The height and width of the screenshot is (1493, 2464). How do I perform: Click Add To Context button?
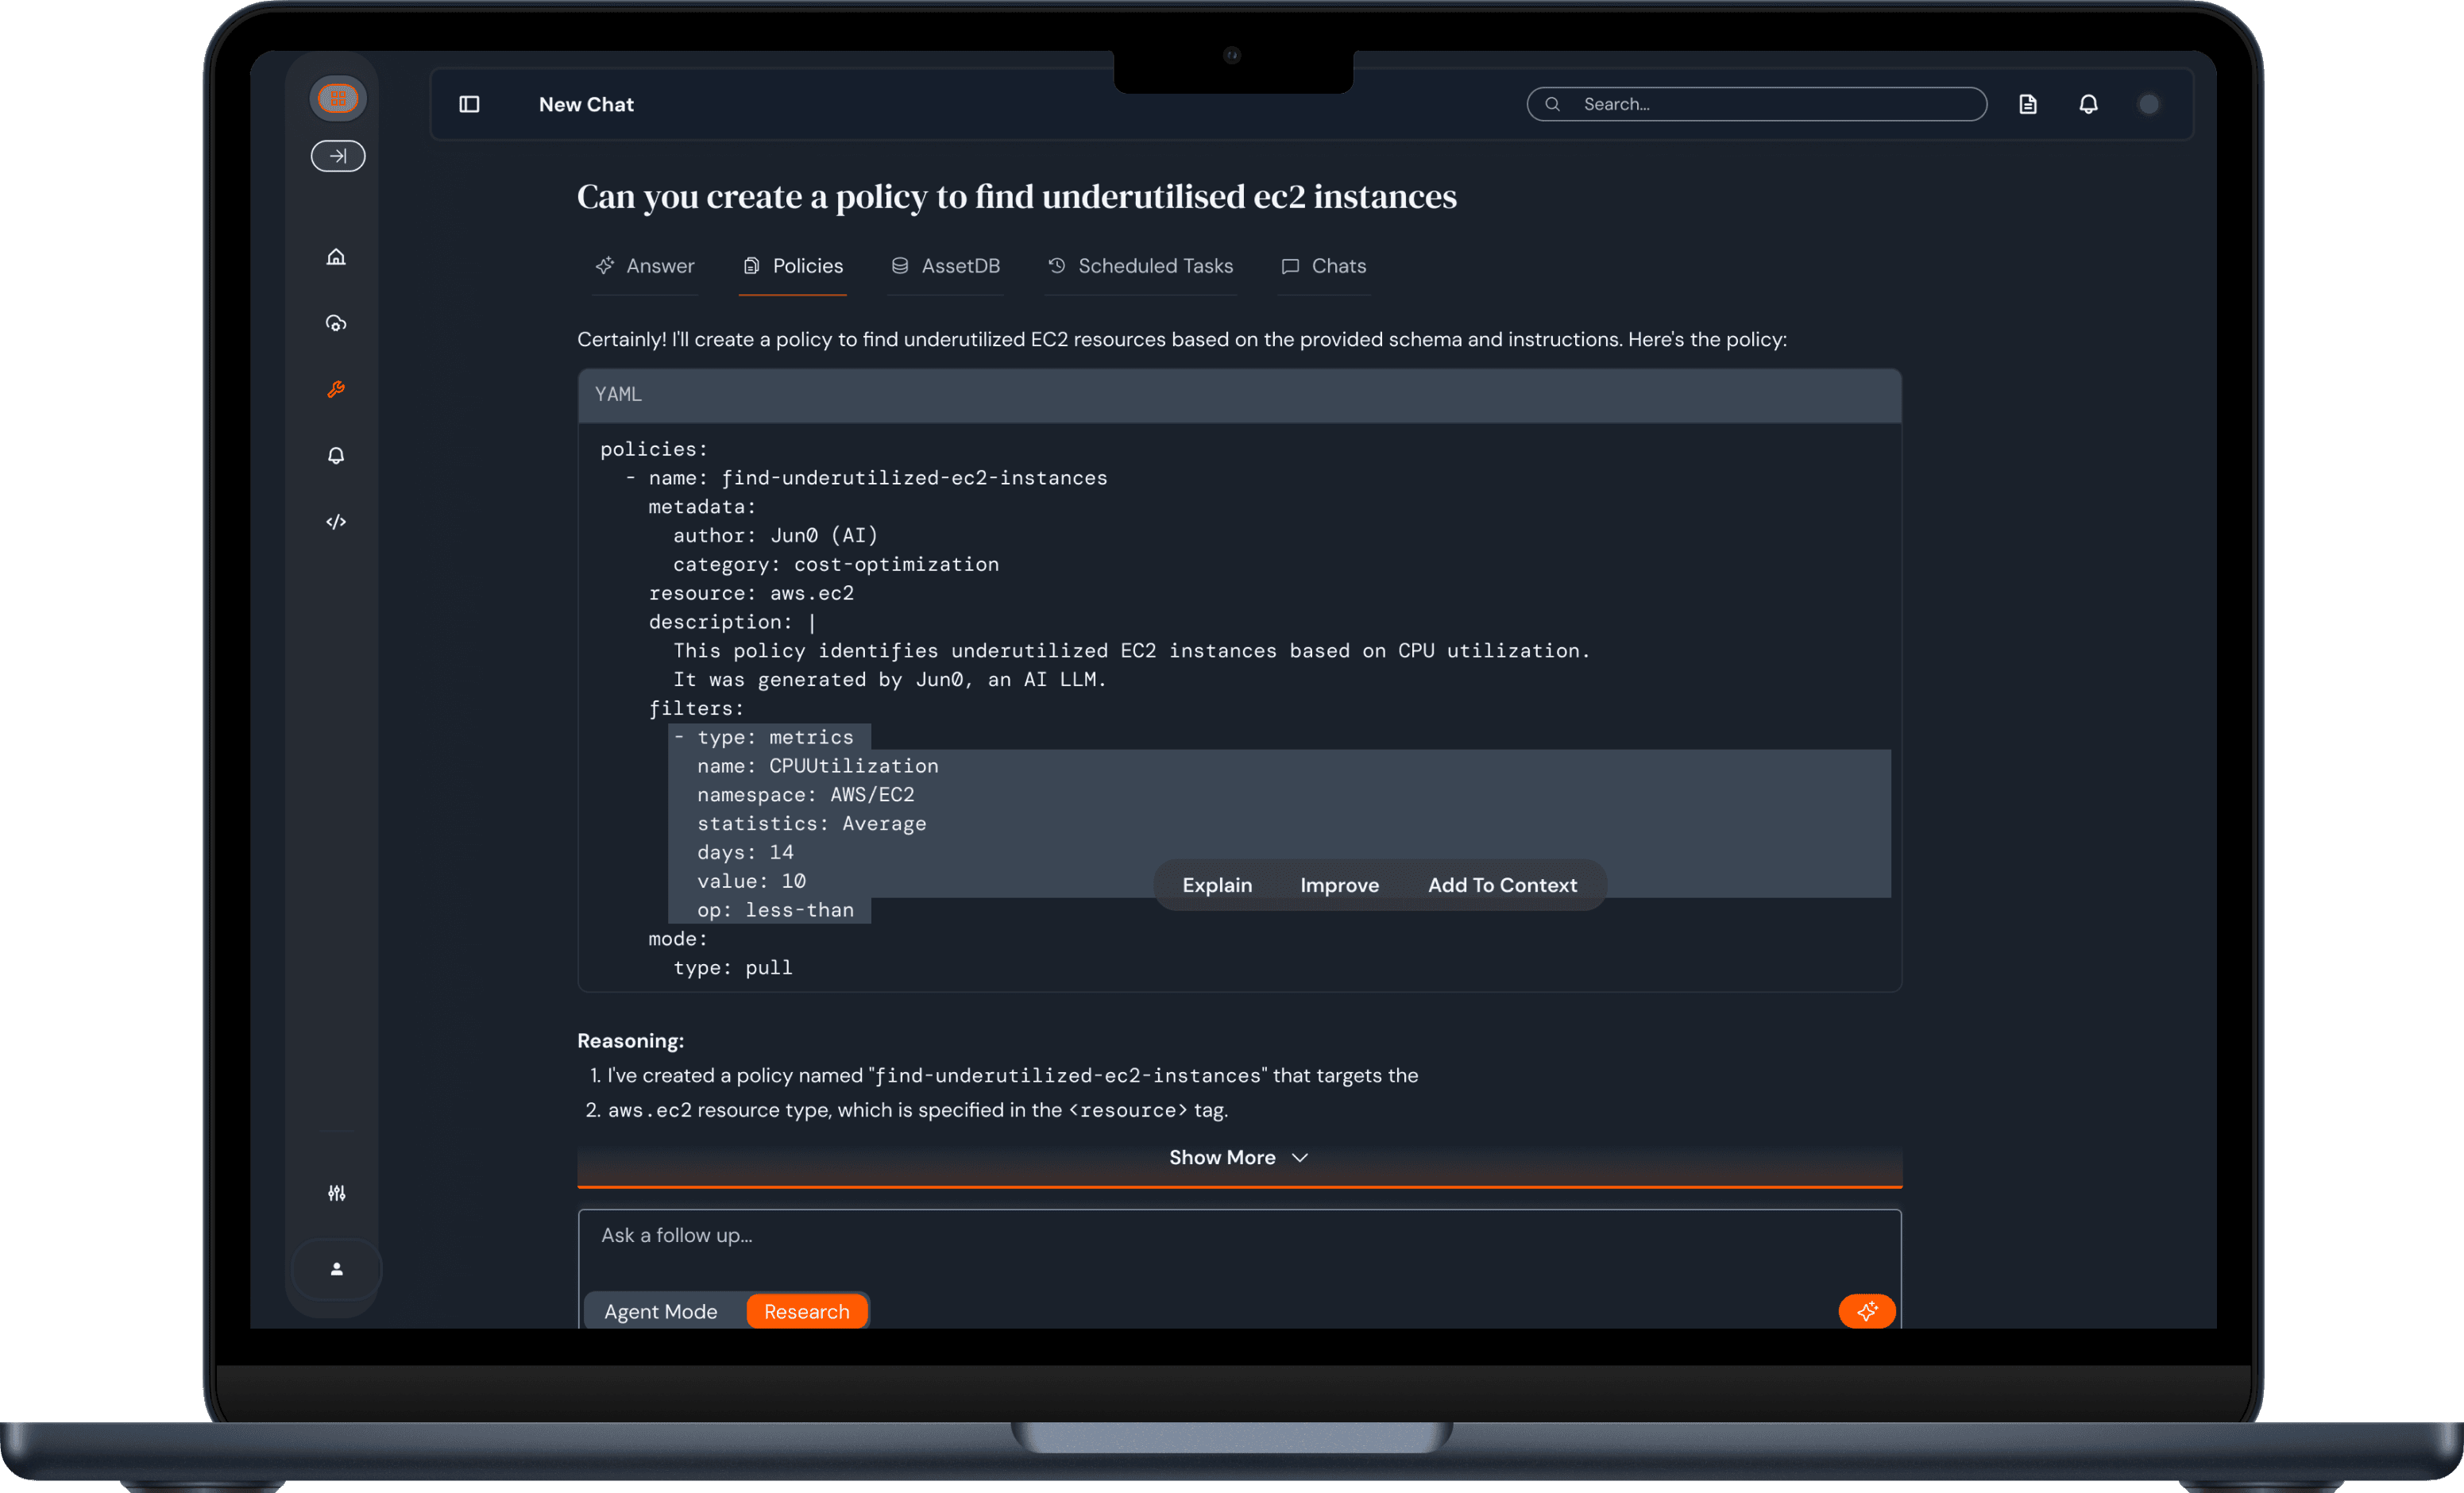[1501, 885]
